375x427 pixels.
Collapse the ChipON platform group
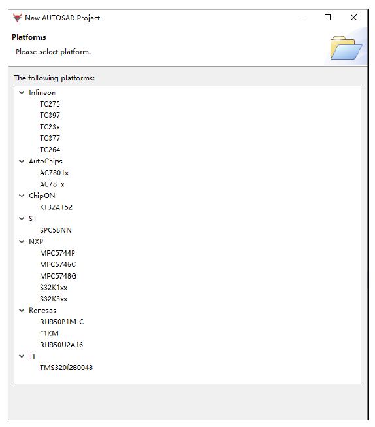coord(22,196)
